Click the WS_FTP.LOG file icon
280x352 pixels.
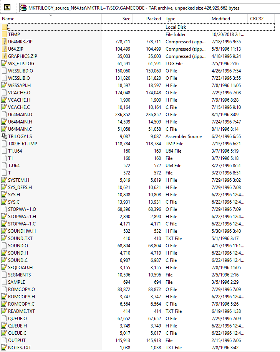4,64
